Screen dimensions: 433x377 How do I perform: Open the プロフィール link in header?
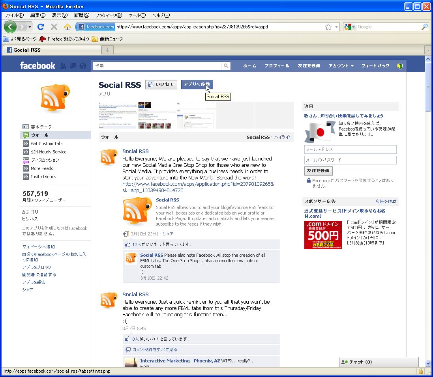click(x=277, y=66)
